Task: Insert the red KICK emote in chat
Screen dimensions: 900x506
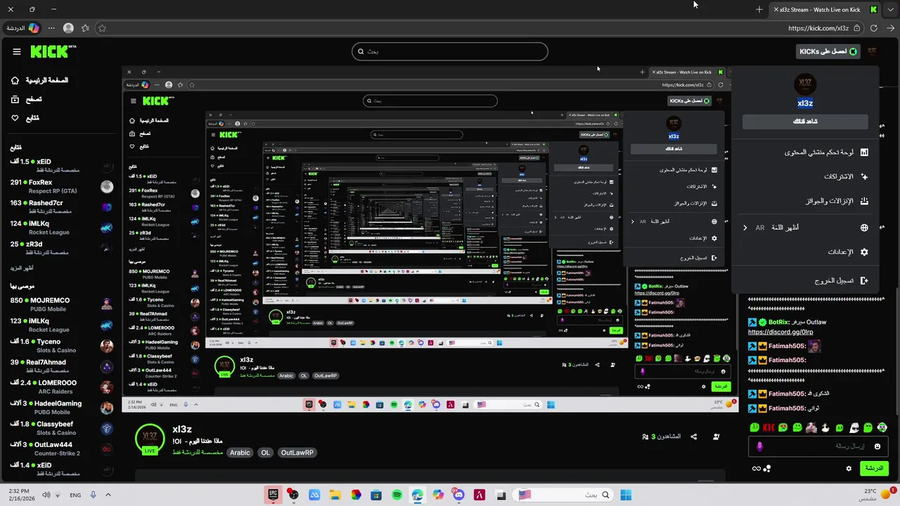Action: 769,427
